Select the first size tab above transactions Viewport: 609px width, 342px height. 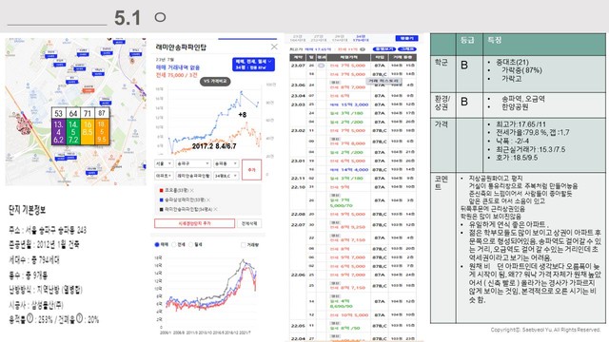pyautogui.click(x=297, y=38)
